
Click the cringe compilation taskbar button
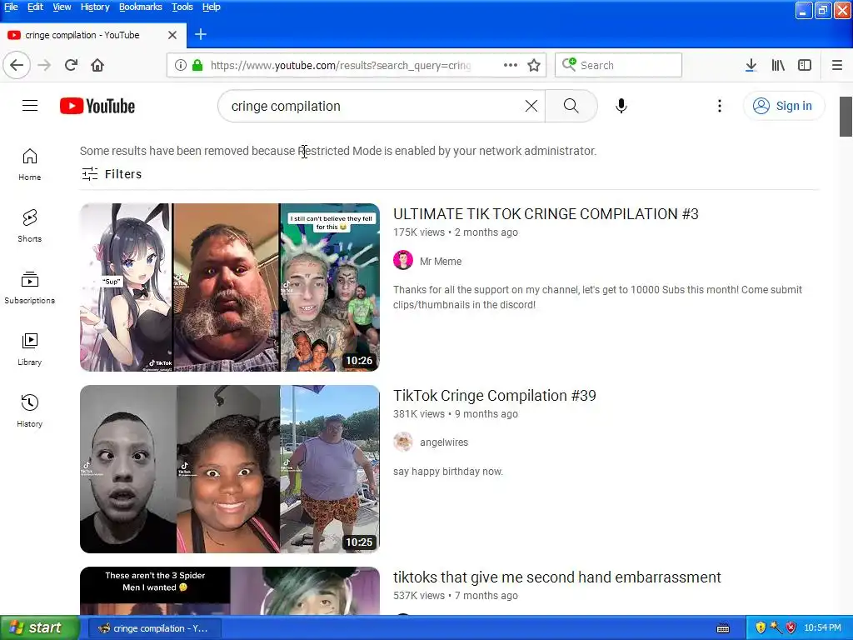click(154, 628)
